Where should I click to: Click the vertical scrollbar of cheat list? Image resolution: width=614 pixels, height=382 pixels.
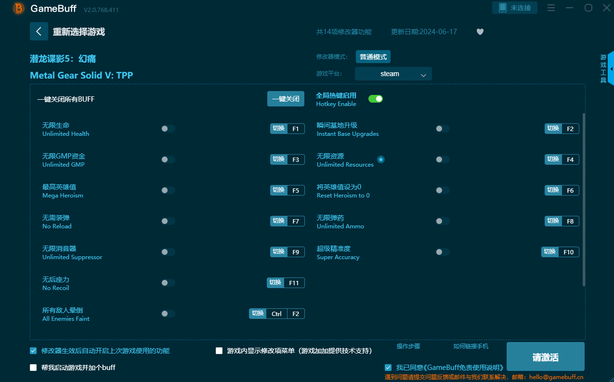tap(584, 200)
